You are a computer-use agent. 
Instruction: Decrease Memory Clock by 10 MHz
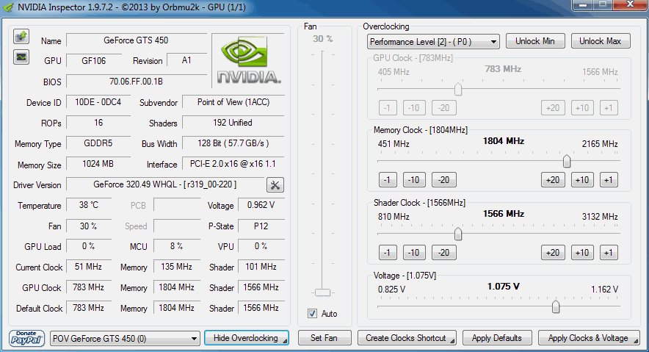click(414, 180)
